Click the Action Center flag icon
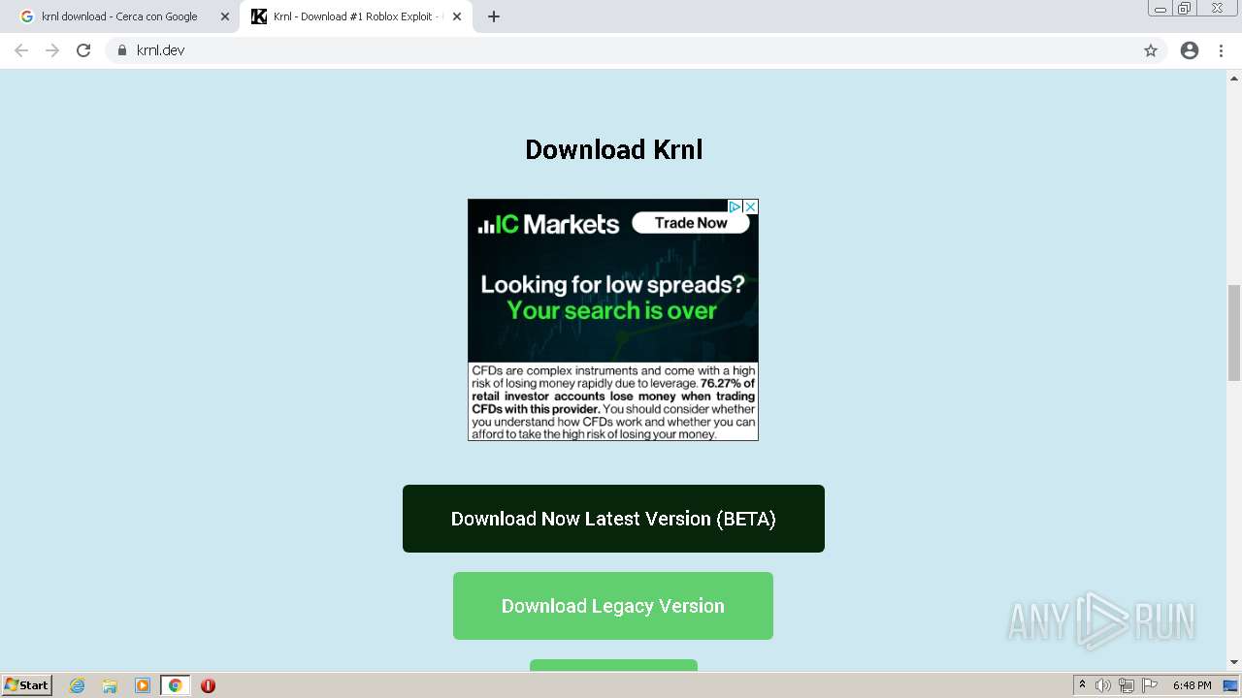The height and width of the screenshot is (698, 1242). pyautogui.click(x=1150, y=685)
